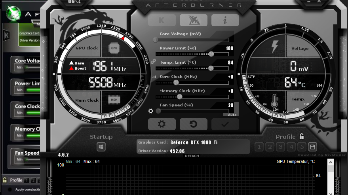Click the Core Clock value +0
The height and width of the screenshot is (195, 348).
(230, 77)
